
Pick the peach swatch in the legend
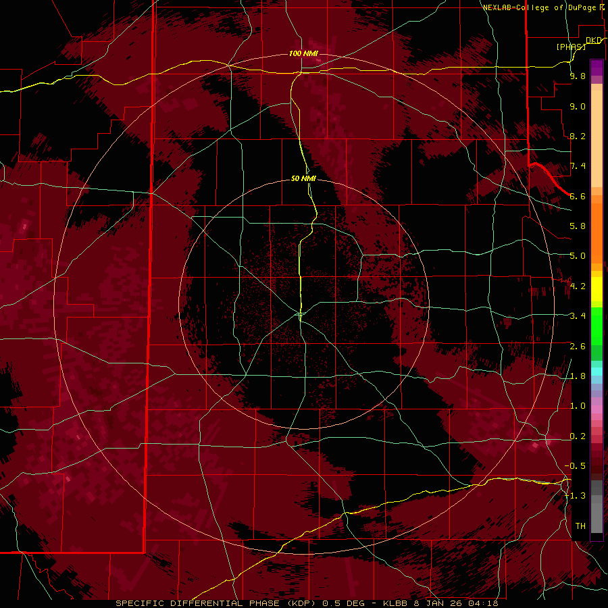tap(597, 140)
